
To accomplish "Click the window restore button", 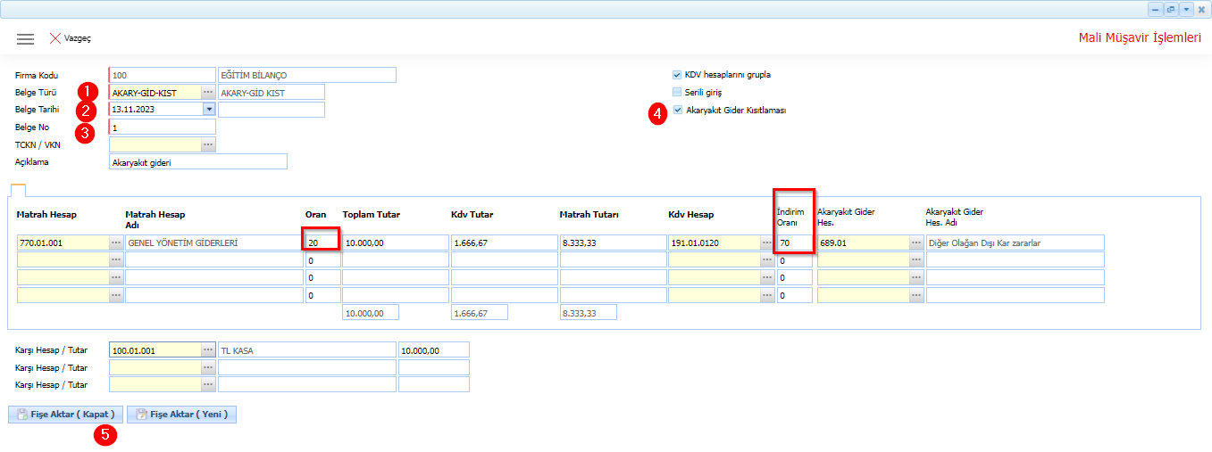I will [x=1170, y=9].
